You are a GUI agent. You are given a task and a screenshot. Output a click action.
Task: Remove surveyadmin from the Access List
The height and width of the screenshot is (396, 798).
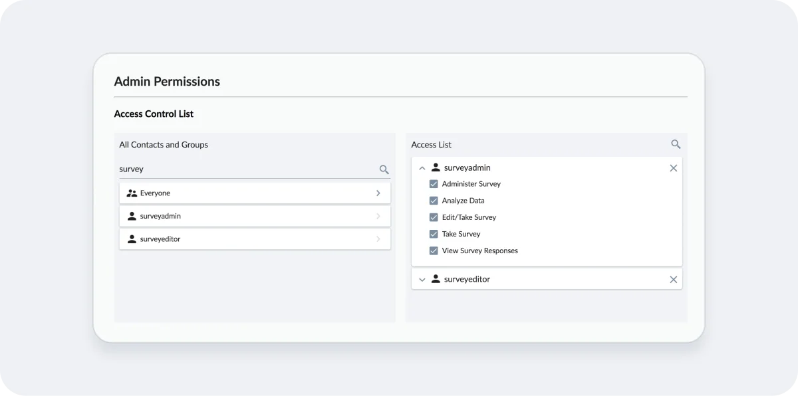[x=673, y=167]
